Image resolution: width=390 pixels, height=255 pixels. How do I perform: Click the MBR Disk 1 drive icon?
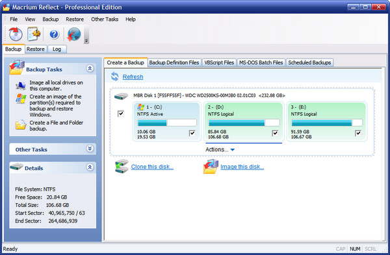point(121,96)
